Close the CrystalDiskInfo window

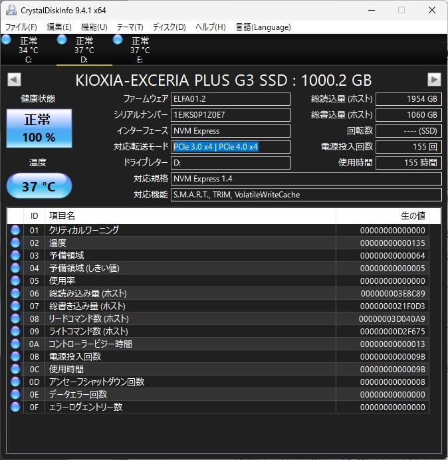(432, 10)
